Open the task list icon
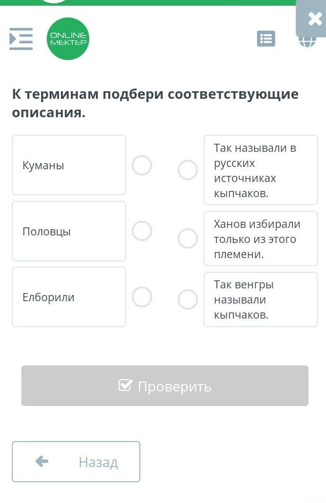 click(266, 39)
